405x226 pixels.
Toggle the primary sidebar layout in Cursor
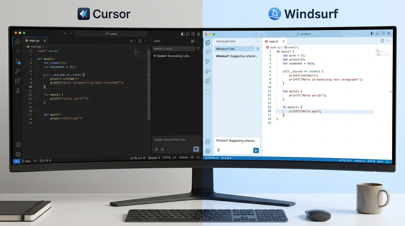[182, 34]
